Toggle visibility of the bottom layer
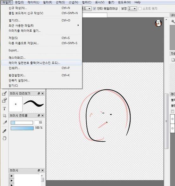Image resolution: width=175 pixels, height=186 pixels. [x=172, y=128]
